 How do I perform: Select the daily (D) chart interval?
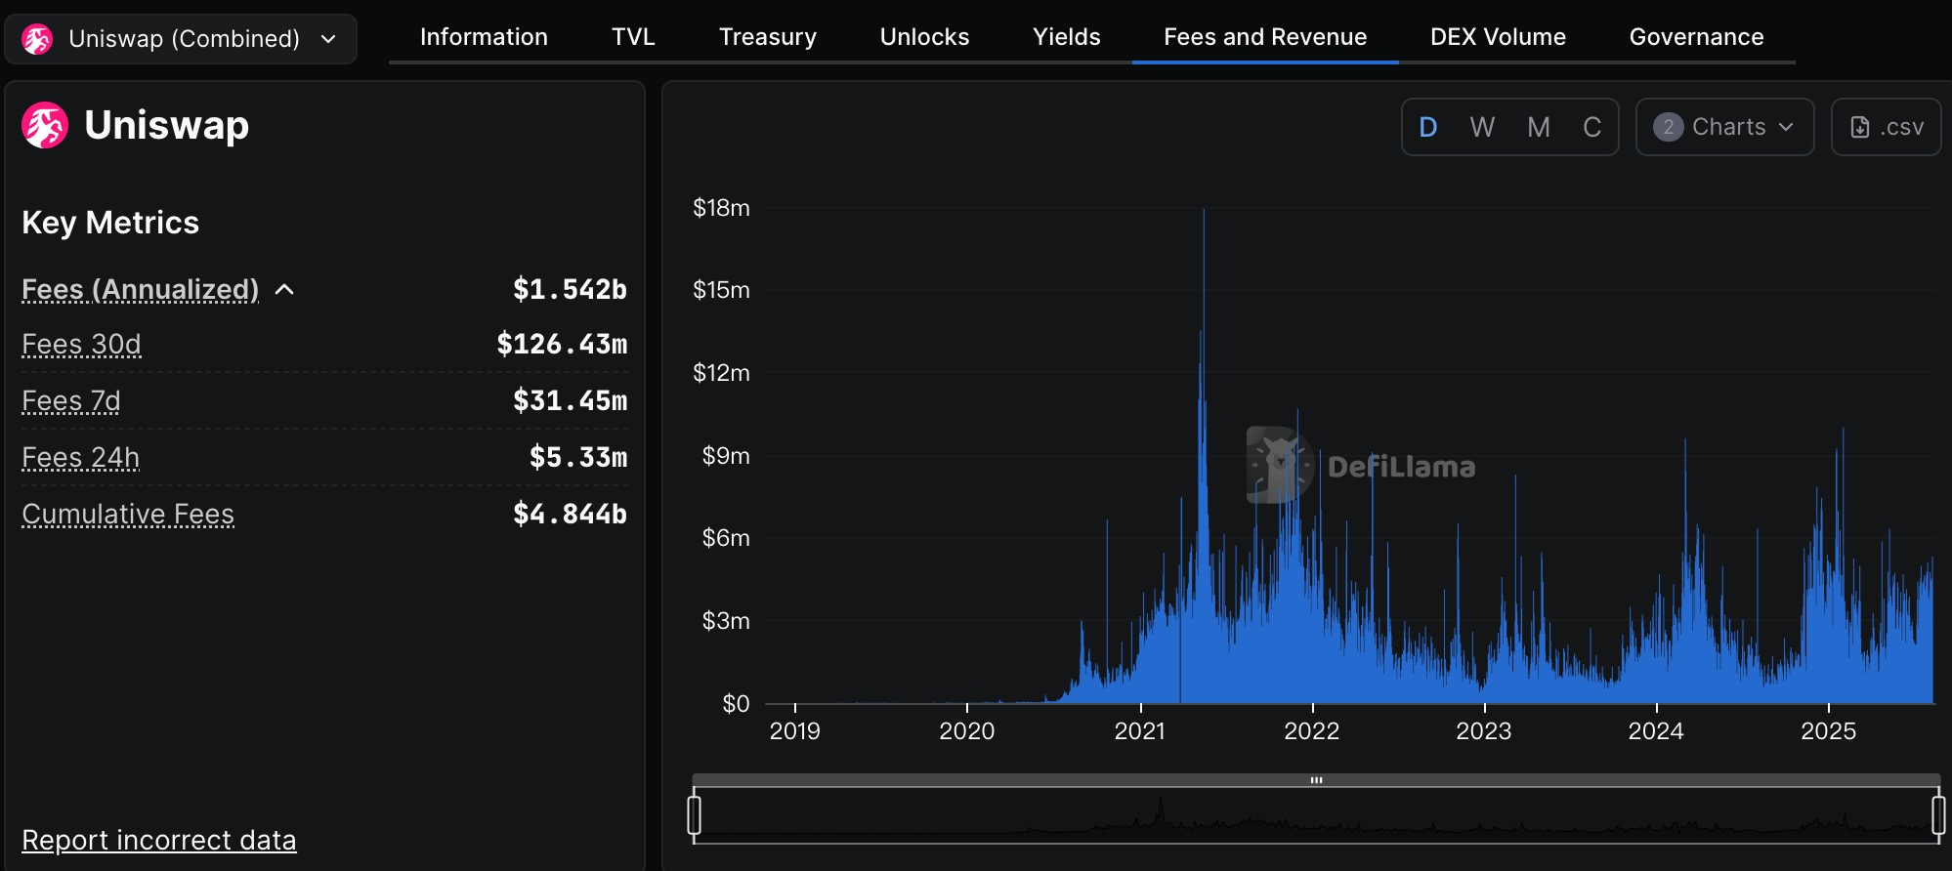tap(1428, 127)
